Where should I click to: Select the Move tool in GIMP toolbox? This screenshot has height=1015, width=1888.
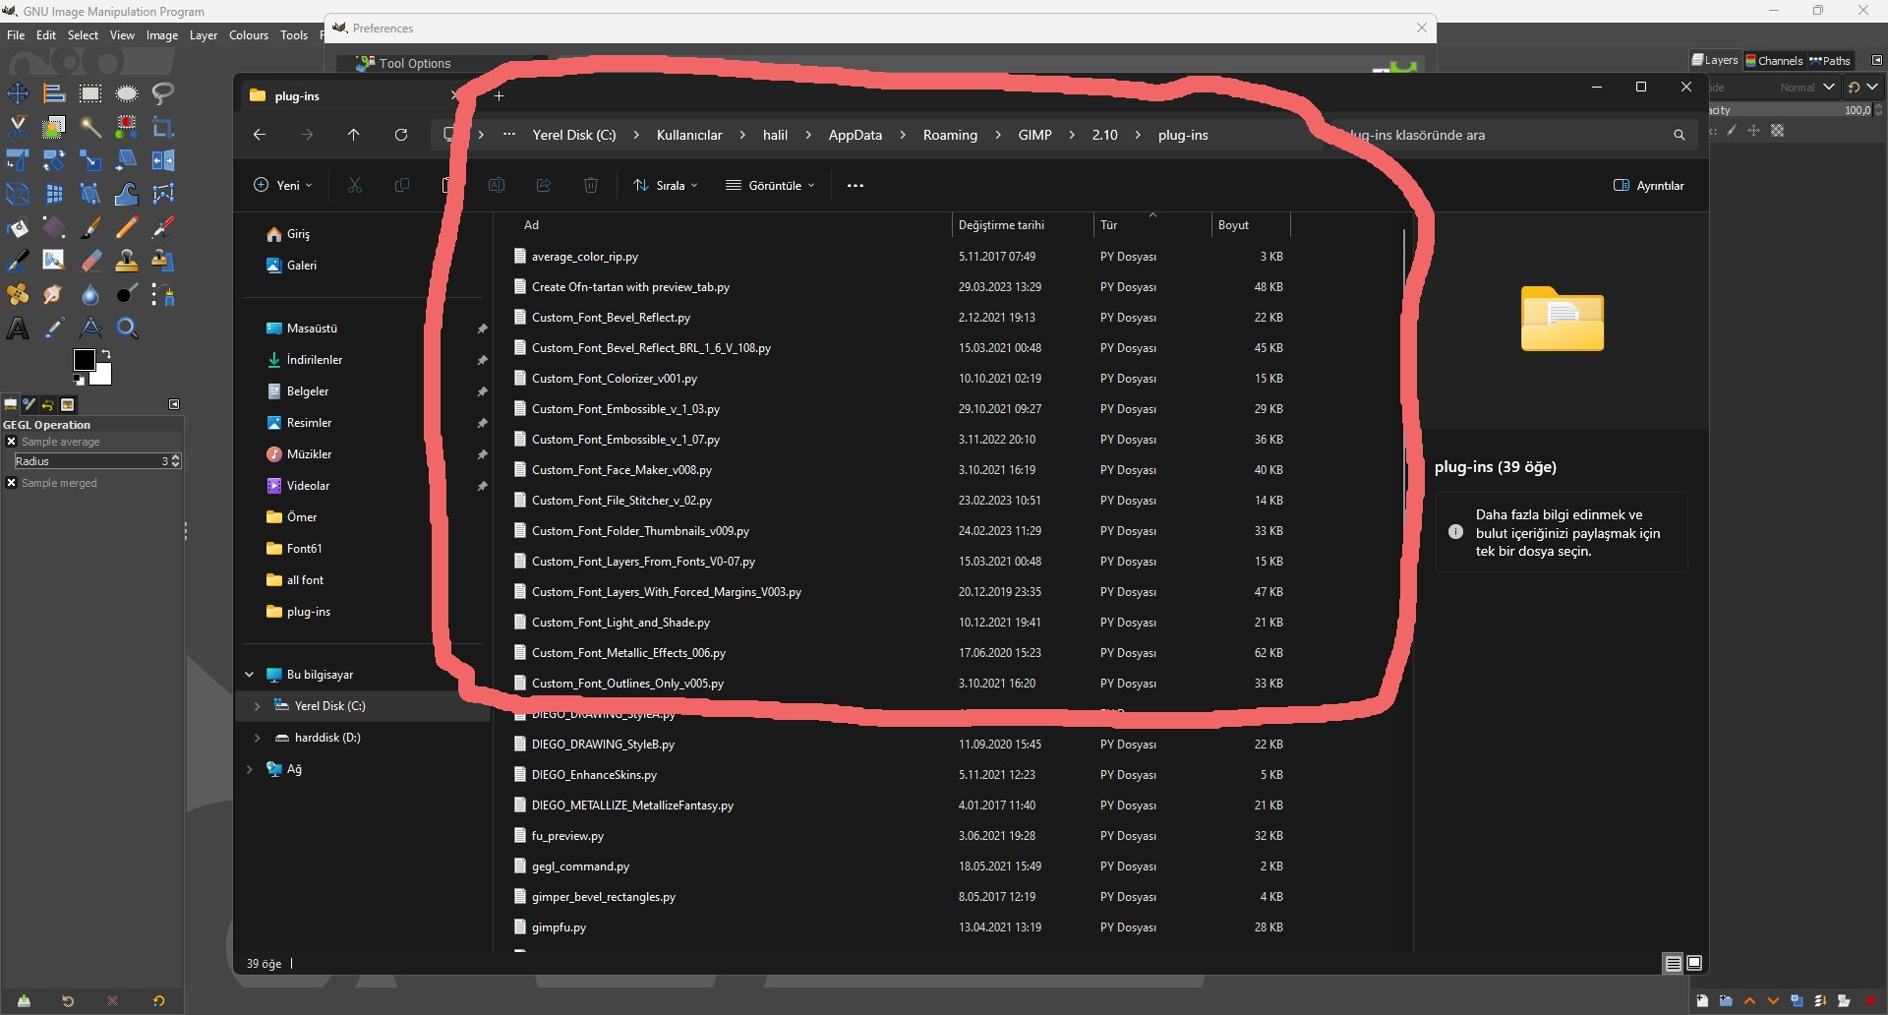click(18, 93)
